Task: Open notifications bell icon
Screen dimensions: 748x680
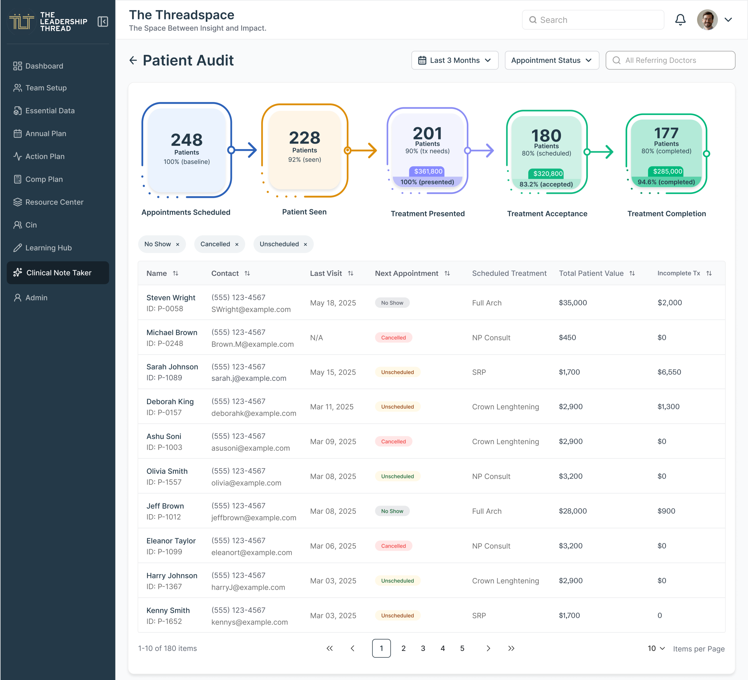Action: click(x=680, y=20)
